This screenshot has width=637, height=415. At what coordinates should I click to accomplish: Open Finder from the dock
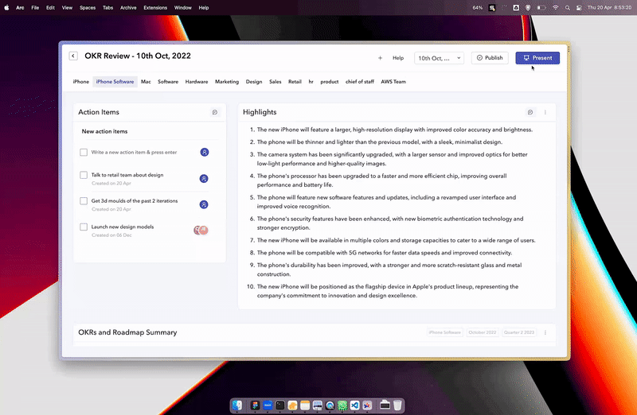pos(237,405)
